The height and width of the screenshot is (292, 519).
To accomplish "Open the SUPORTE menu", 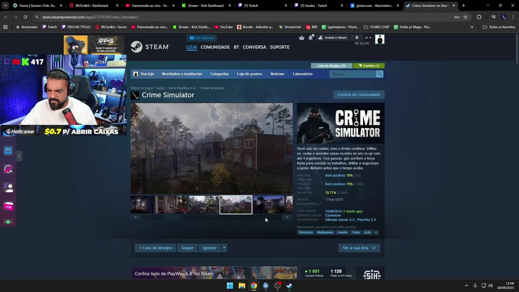I will [280, 47].
